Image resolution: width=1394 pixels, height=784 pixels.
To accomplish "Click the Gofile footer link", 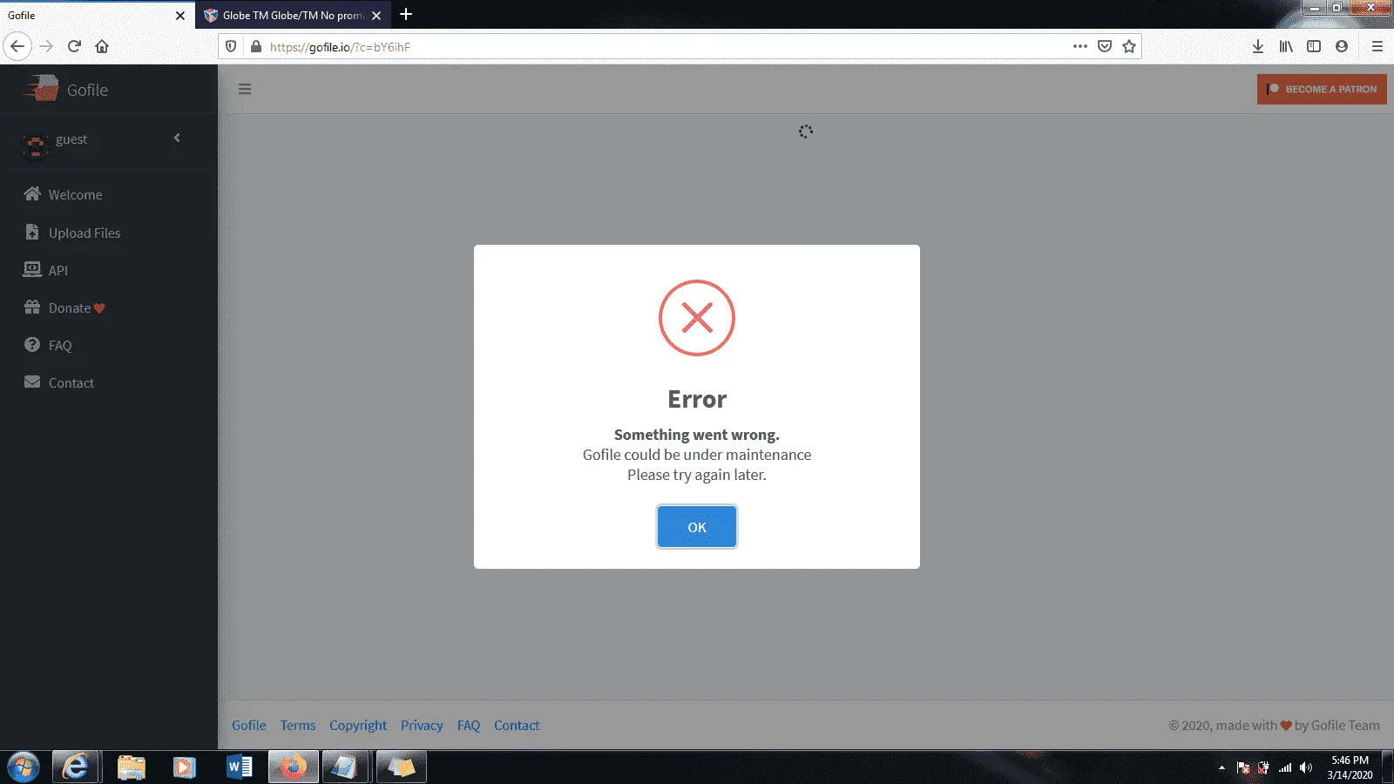I will coord(249,726).
